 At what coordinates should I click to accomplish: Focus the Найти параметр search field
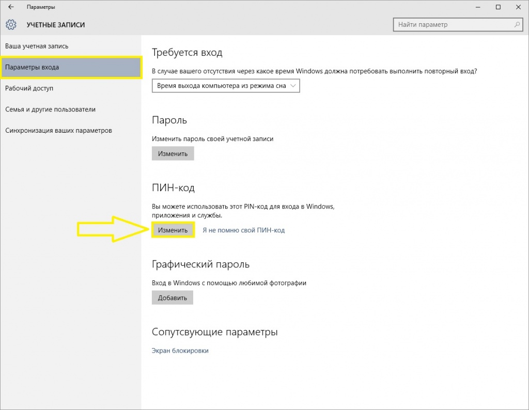tap(452, 25)
